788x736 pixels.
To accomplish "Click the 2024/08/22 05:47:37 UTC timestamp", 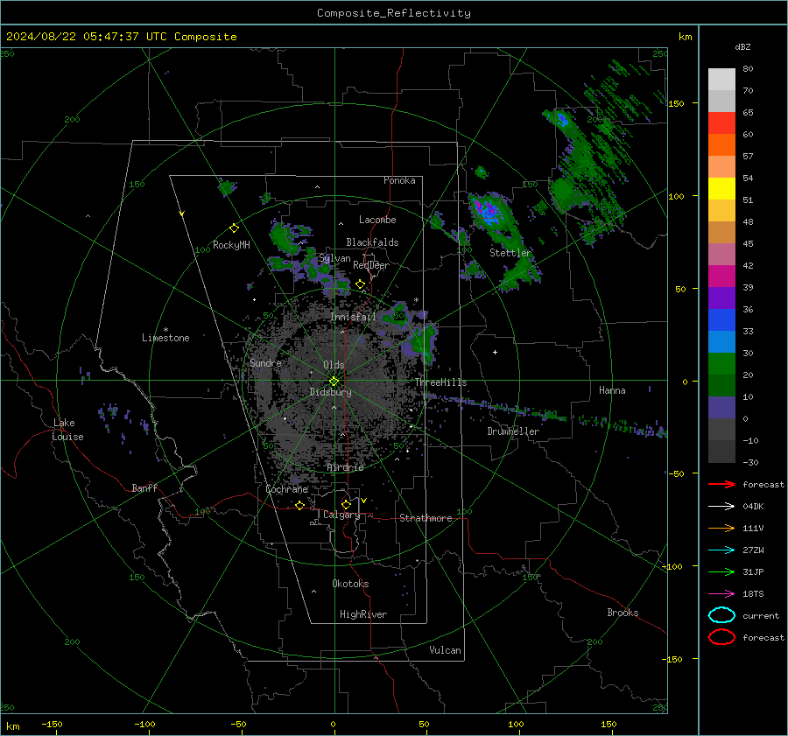I will click(121, 37).
